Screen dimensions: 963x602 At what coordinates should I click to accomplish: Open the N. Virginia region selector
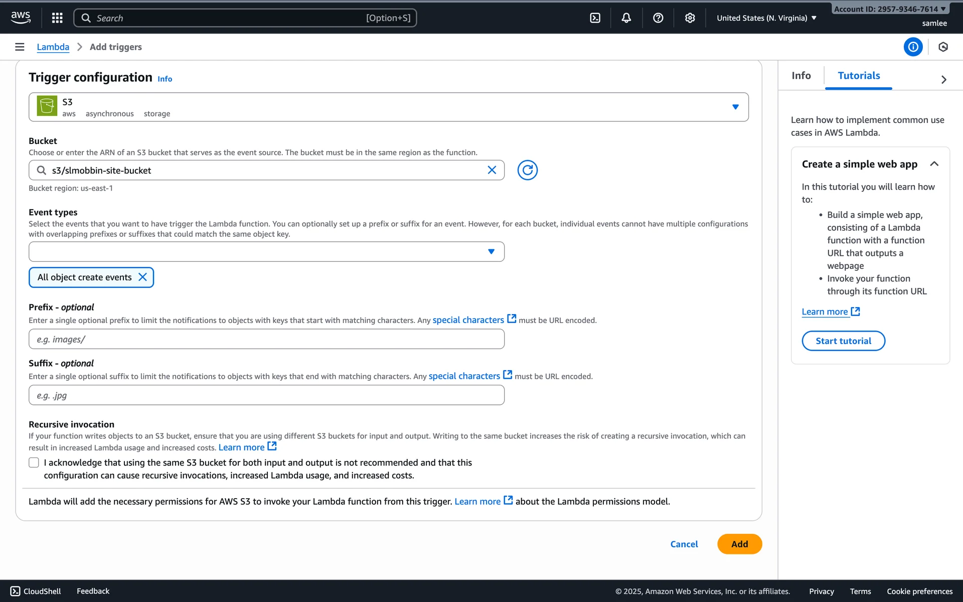tap(766, 18)
